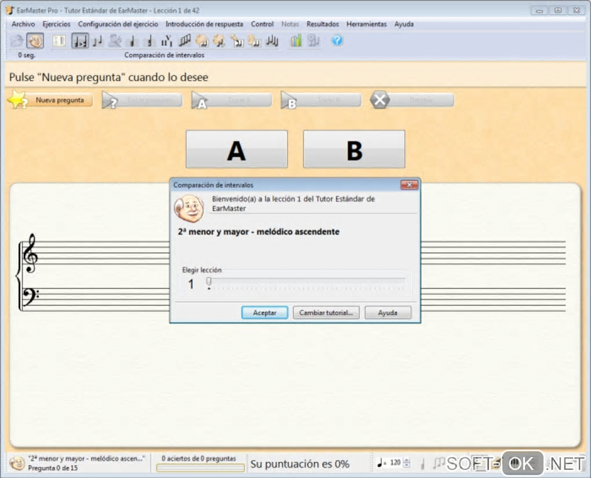The height and width of the screenshot is (478, 591).
Task: Open the Control menu
Action: [262, 24]
